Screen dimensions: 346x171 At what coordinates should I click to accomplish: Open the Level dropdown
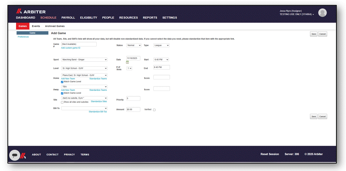(84, 68)
